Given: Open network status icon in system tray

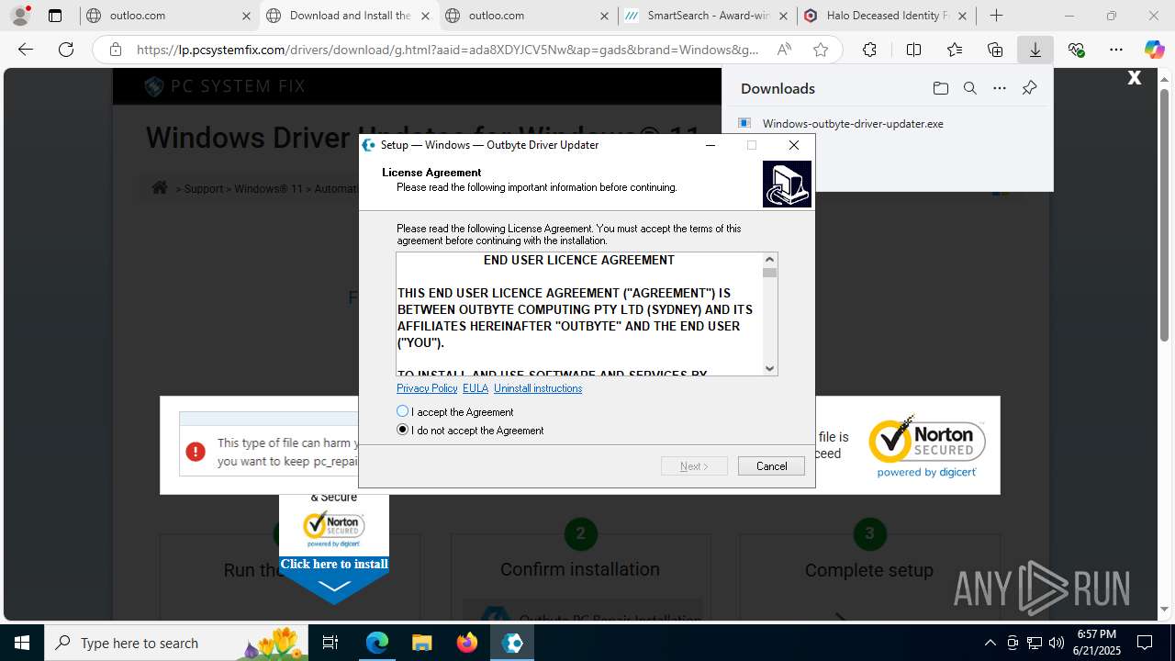Looking at the screenshot, I should pyautogui.click(x=1034, y=643).
